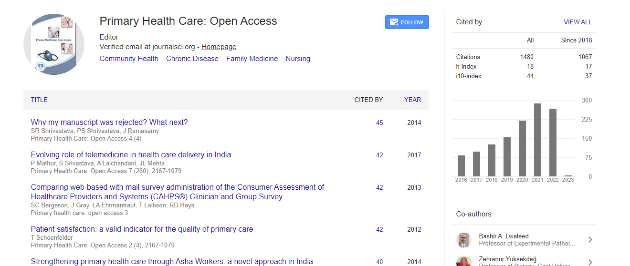
Task: Open the Patient satisfaction article
Action: [x=142, y=229]
